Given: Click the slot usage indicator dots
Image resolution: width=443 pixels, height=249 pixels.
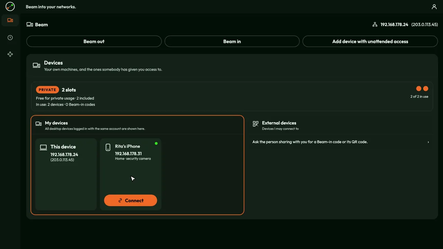Looking at the screenshot, I should pyautogui.click(x=422, y=89).
